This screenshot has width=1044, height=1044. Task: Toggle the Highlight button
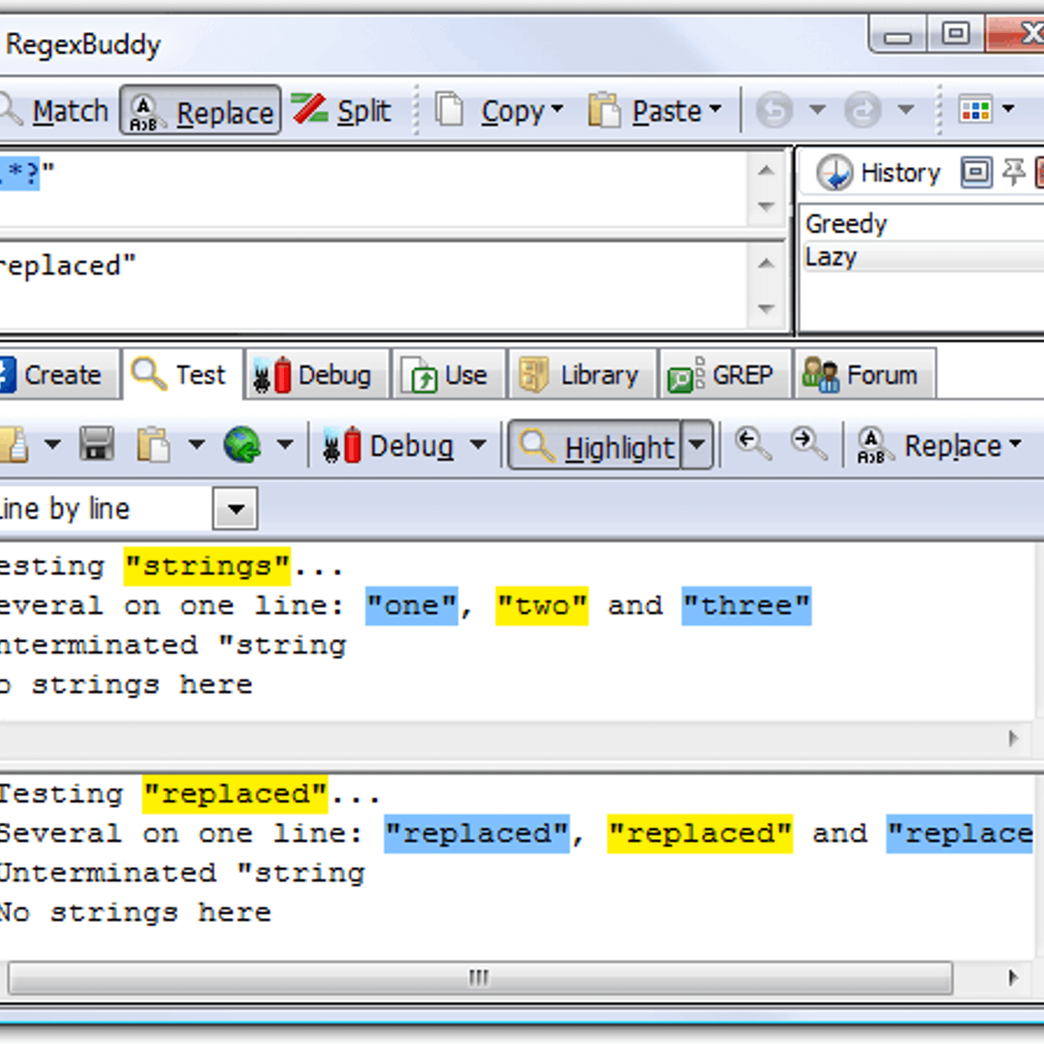tap(595, 446)
